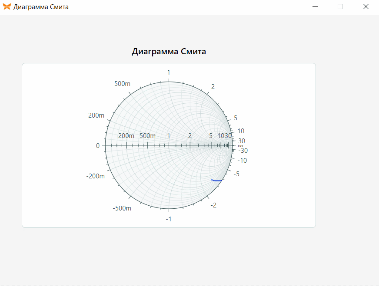379x286 pixels.
Task: Click the upper right reactance label 2
Action: click(213, 87)
